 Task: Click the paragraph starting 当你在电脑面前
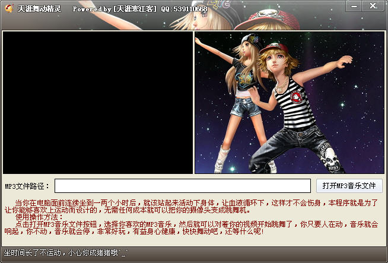tap(191, 207)
